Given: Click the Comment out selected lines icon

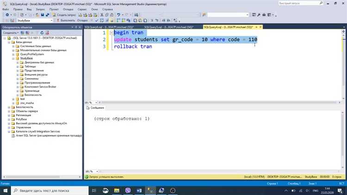Looking at the screenshot, I should coord(152,20).
